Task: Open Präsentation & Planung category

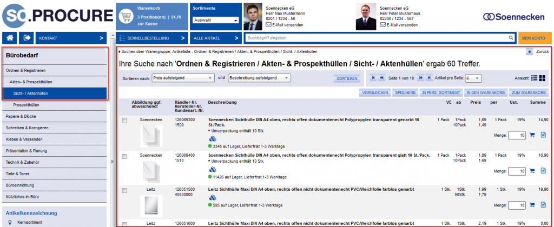Action: 55,151
